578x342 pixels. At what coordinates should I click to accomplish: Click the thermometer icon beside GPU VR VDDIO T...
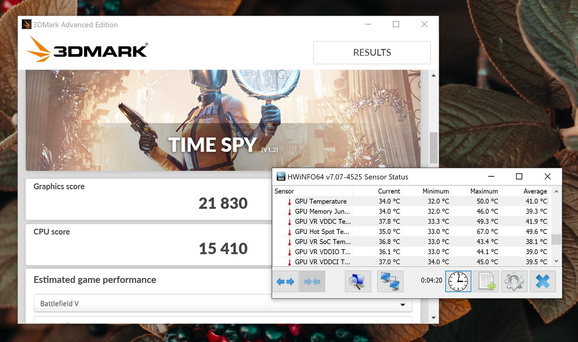pos(289,252)
